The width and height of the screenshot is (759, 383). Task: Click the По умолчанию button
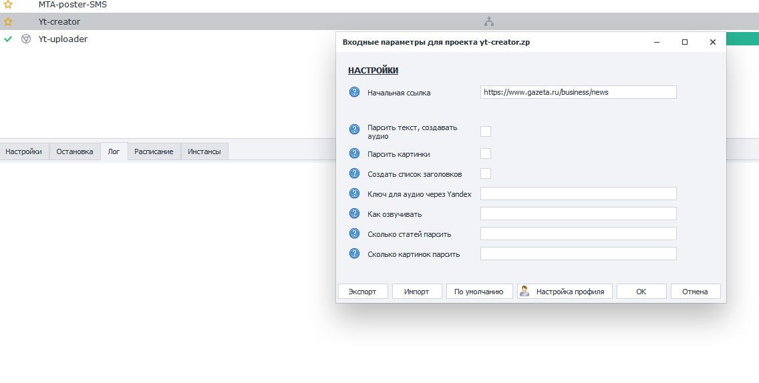pos(478,292)
